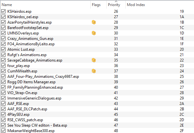This screenshot has width=194, height=133.
Task: Click the archive flag icon for CumNWealth.esp
Action: tap(94, 71)
